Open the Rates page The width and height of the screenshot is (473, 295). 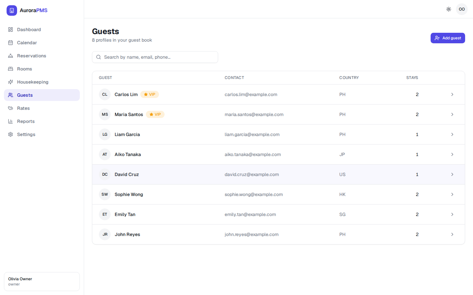click(x=42, y=108)
